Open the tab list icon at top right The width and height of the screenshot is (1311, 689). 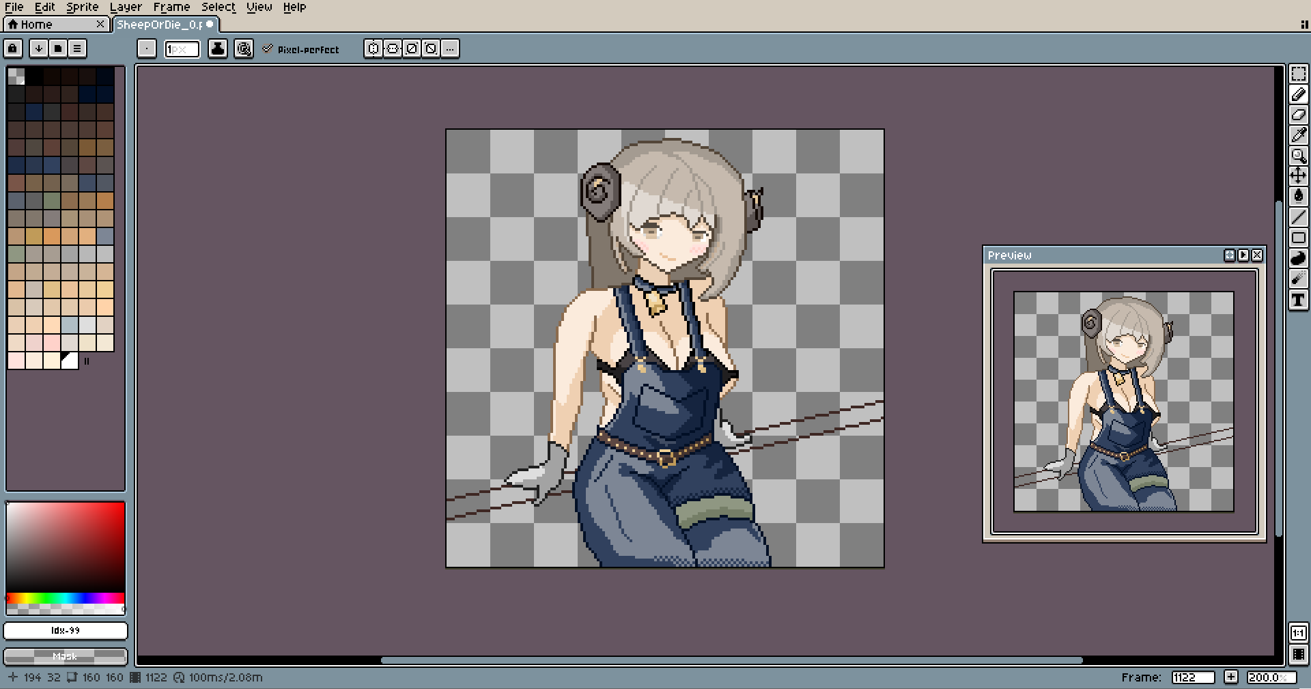(x=1304, y=25)
